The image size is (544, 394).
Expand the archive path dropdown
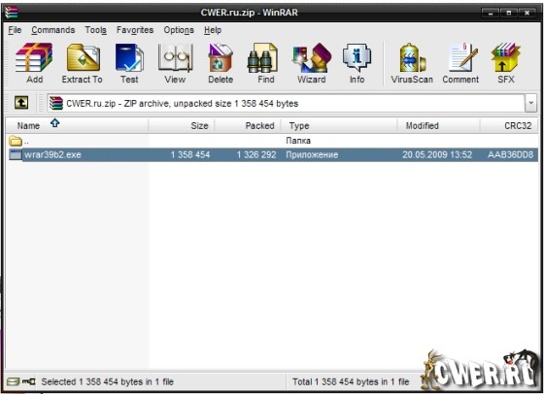pos(530,103)
